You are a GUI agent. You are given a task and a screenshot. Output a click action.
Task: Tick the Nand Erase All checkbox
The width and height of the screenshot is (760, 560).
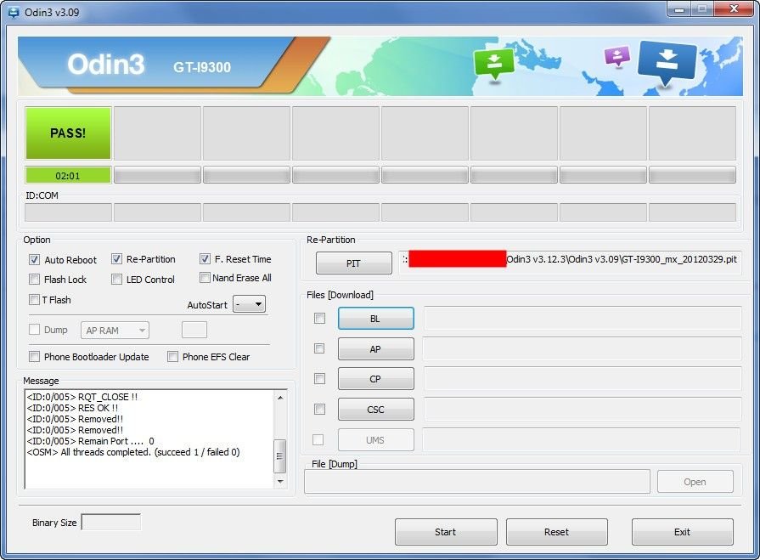[205, 277]
